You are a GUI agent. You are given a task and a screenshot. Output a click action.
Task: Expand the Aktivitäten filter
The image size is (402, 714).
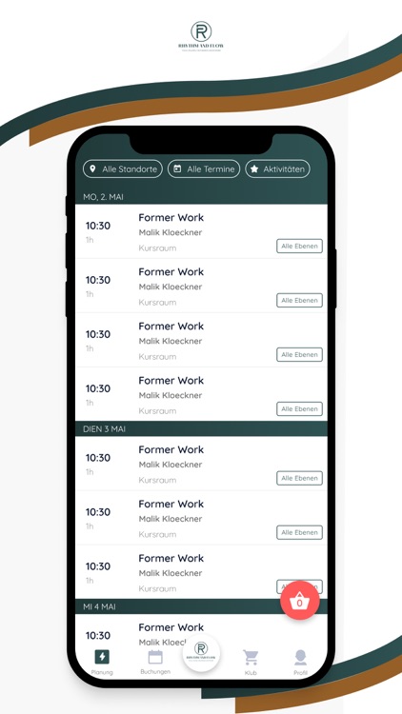(277, 169)
